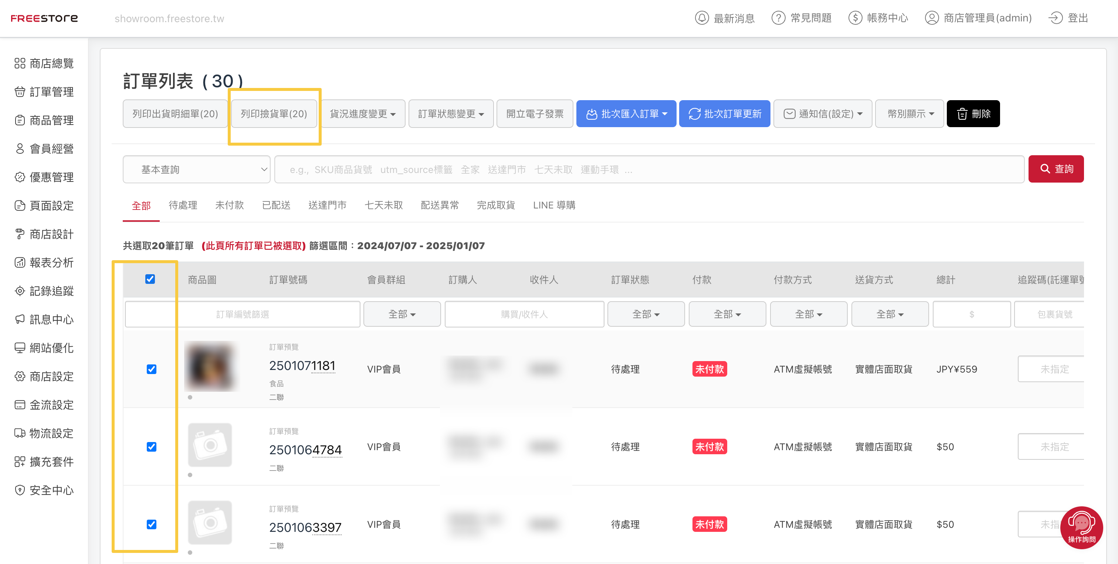Toggle the select-all checkbox in table header
This screenshot has height=564, width=1118.
click(x=150, y=279)
